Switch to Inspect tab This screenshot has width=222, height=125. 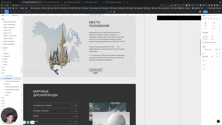(215, 15)
